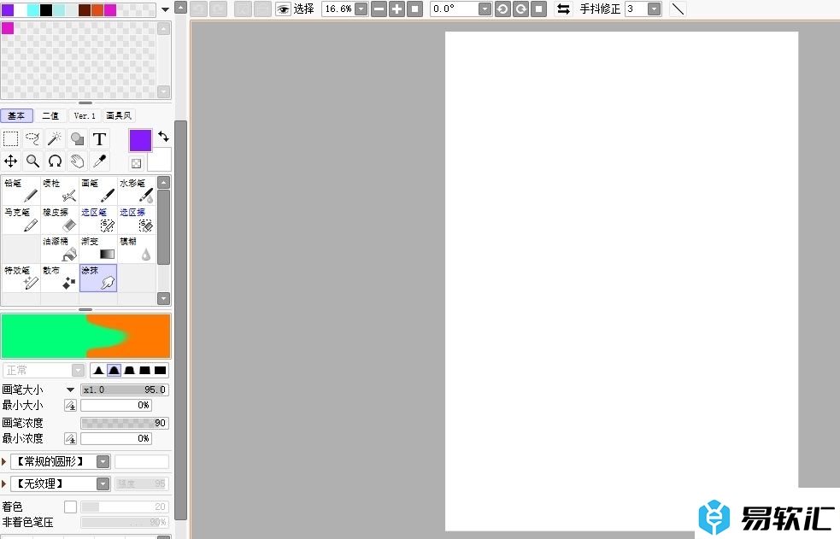The height and width of the screenshot is (539, 840).
Task: Flip the canvas view horizontally
Action: pyautogui.click(x=563, y=9)
